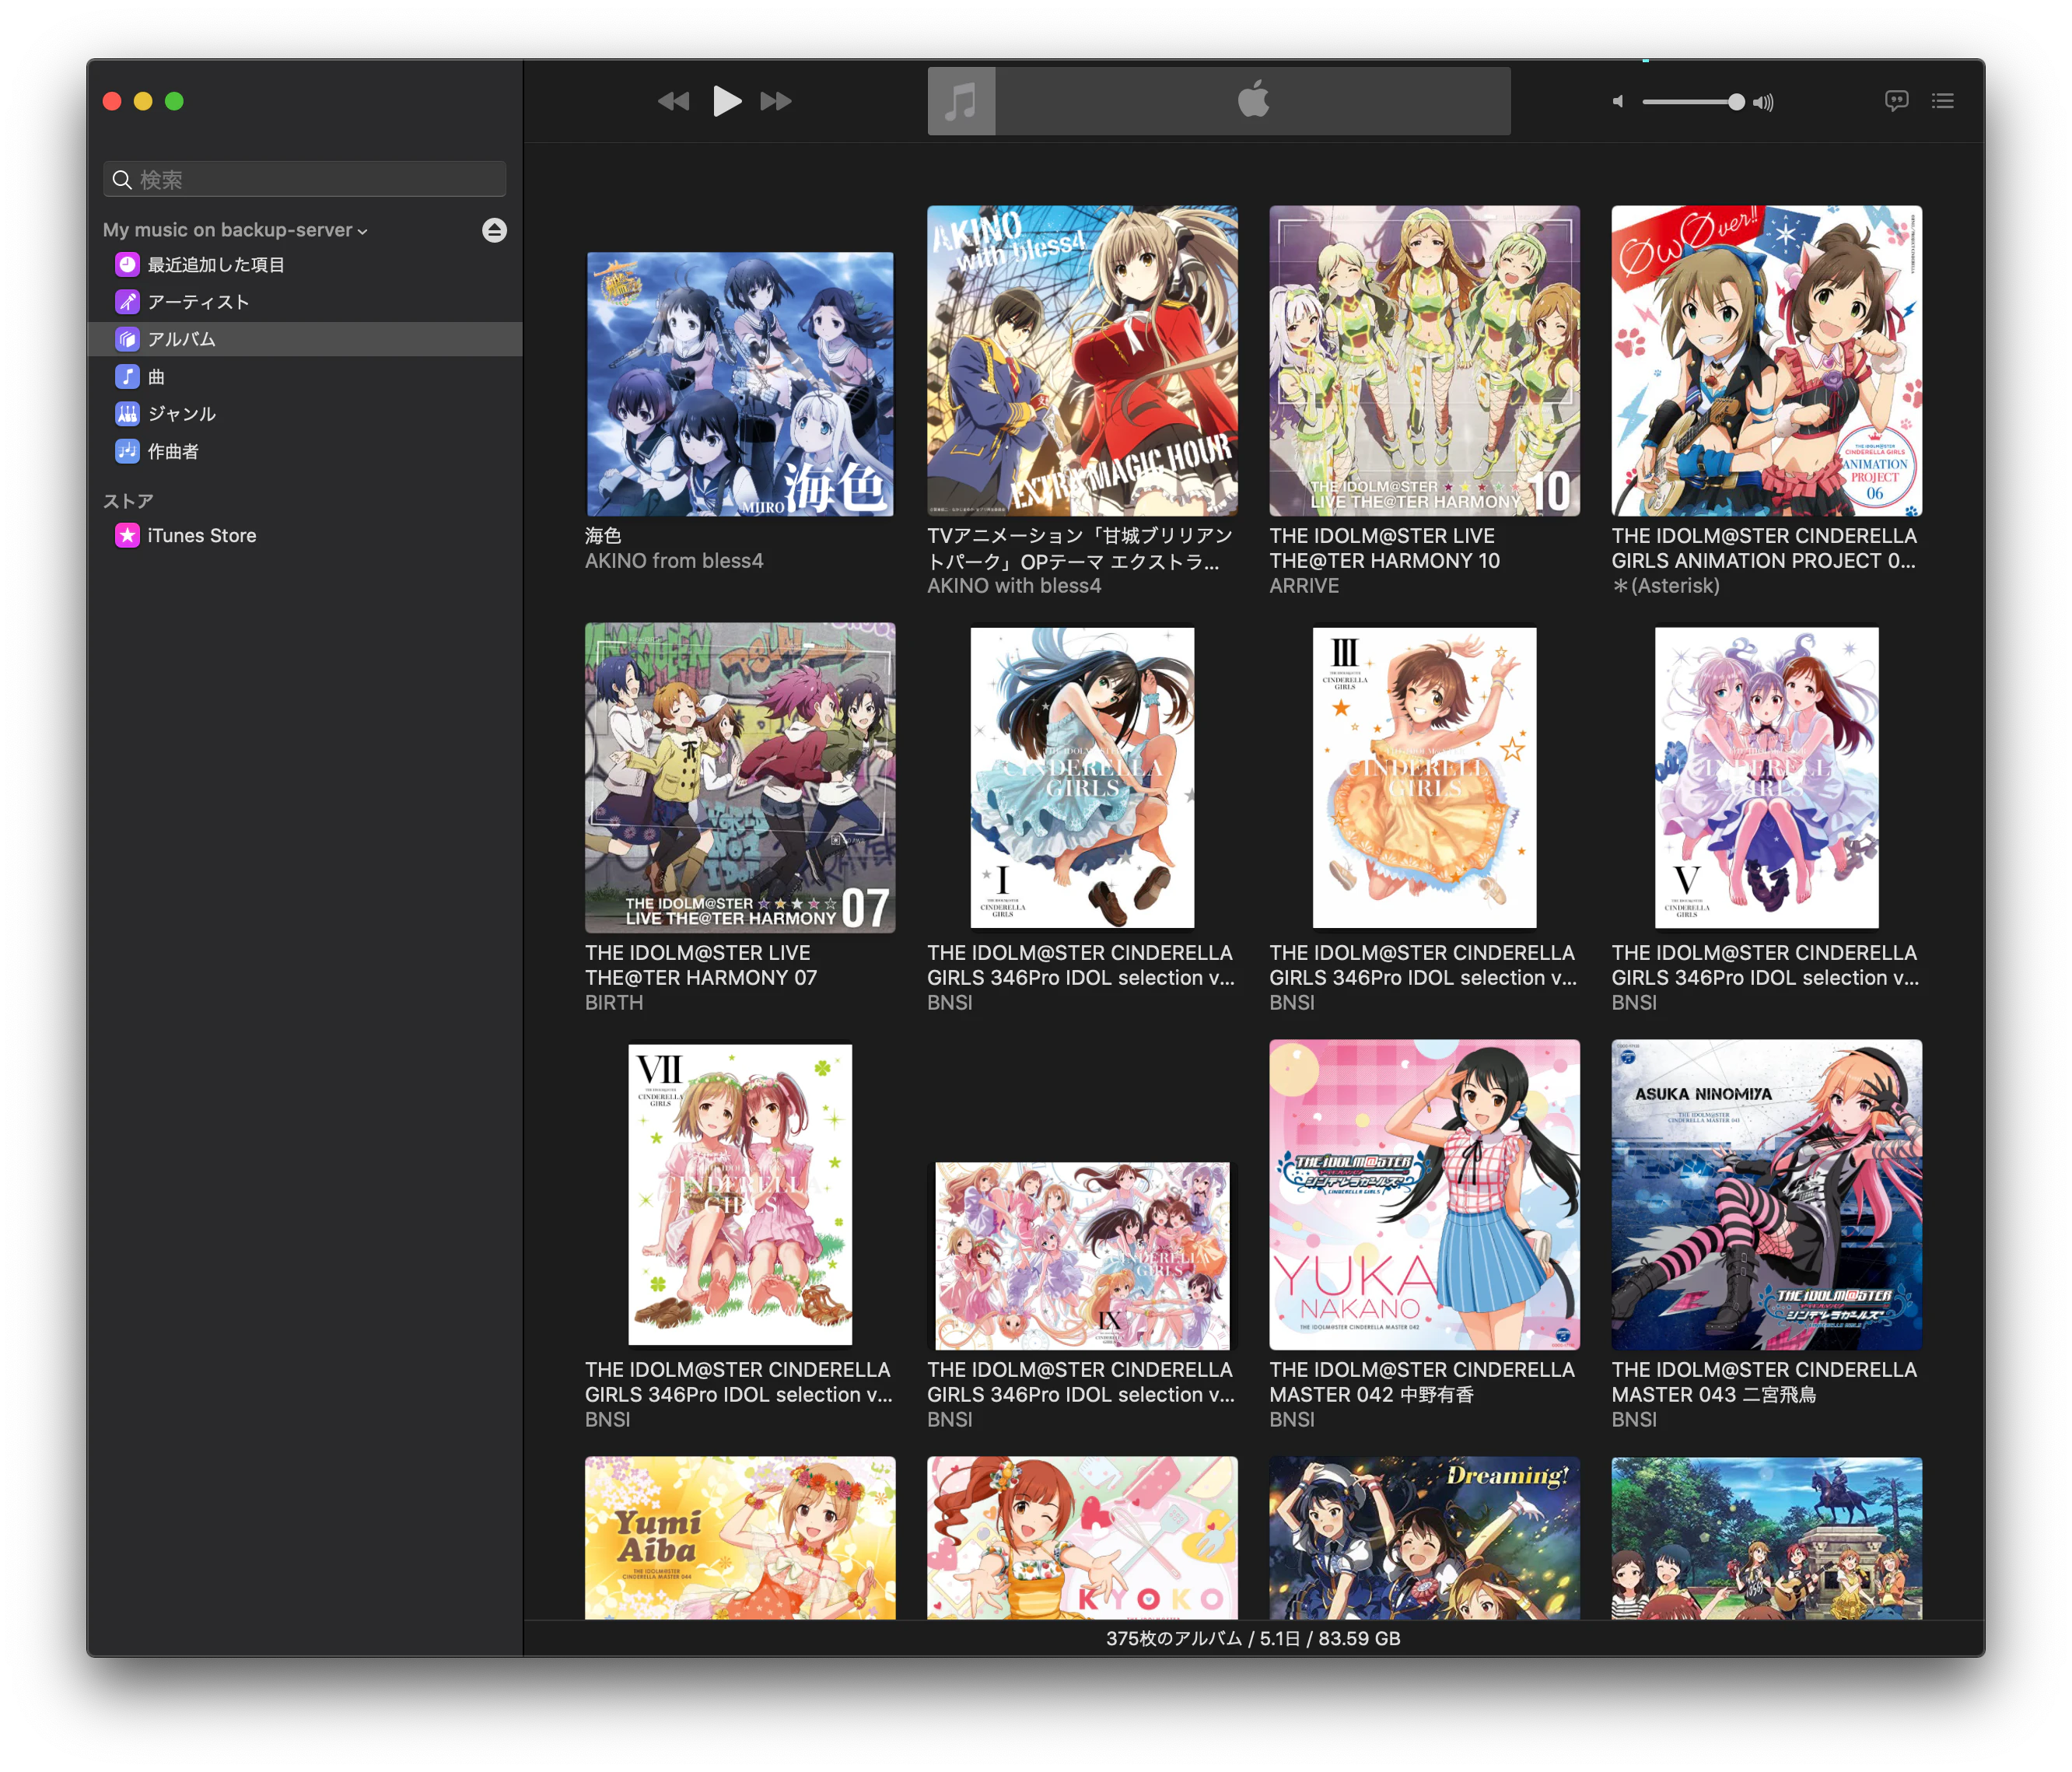
Task: Open the 346Pro IDOL selection III cover
Action: click(x=1424, y=778)
